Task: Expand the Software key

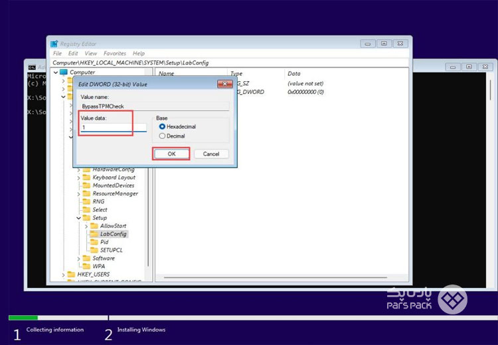Action: 78,259
